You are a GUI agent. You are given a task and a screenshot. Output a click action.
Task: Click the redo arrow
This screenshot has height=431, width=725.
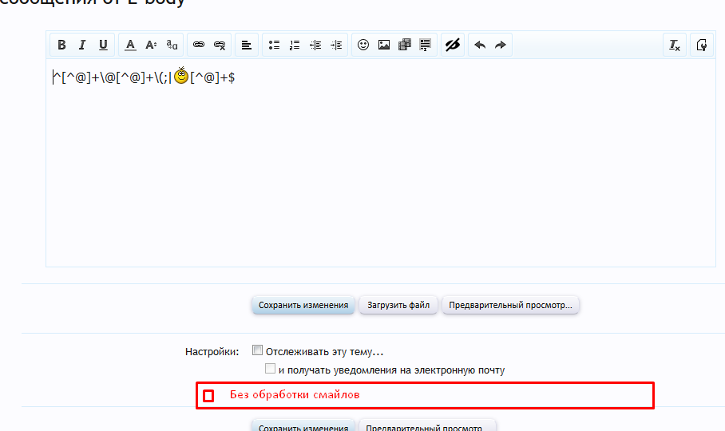(x=501, y=45)
